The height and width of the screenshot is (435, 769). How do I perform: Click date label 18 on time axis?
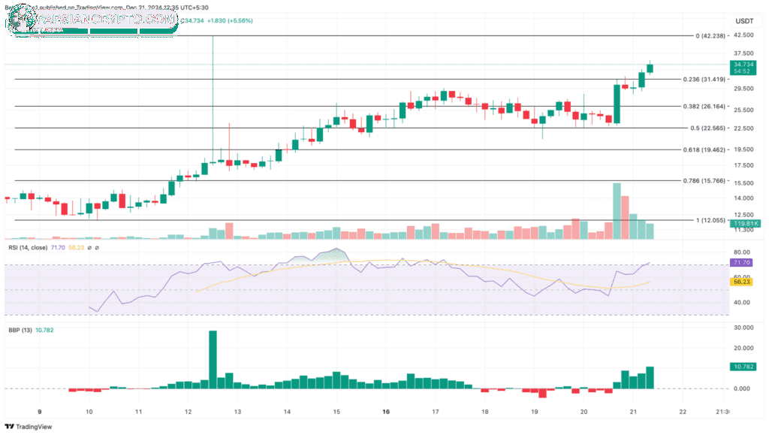click(x=484, y=412)
